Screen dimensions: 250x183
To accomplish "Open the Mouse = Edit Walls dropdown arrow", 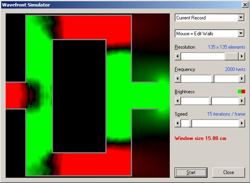I will (241, 33).
